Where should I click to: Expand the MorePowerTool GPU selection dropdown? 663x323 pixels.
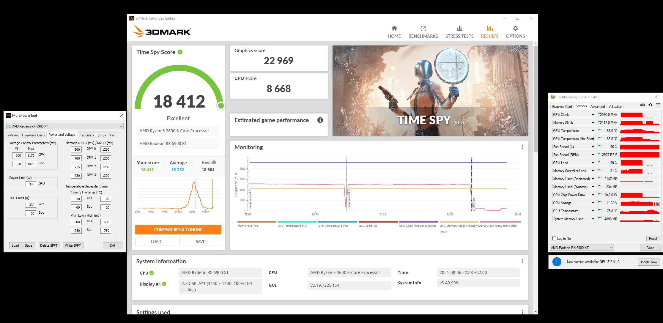pyautogui.click(x=121, y=126)
